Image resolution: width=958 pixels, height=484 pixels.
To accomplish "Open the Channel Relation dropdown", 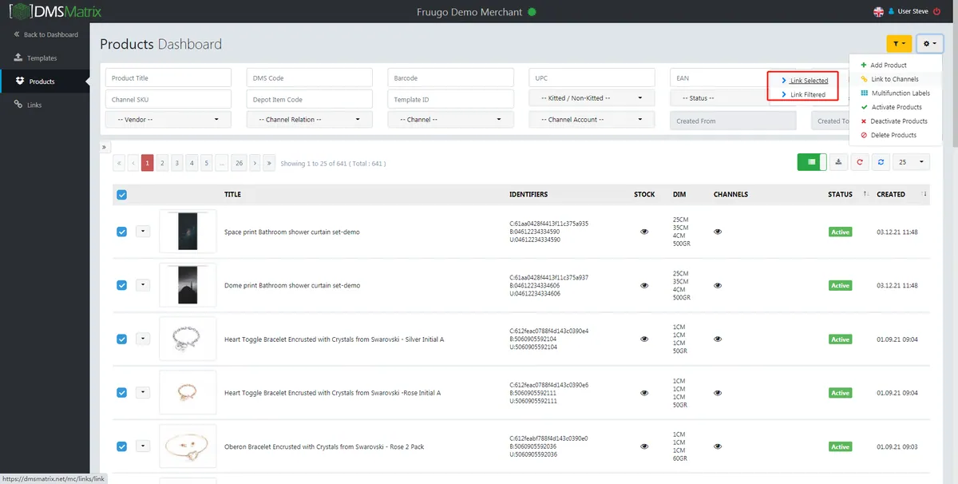I will pyautogui.click(x=310, y=120).
